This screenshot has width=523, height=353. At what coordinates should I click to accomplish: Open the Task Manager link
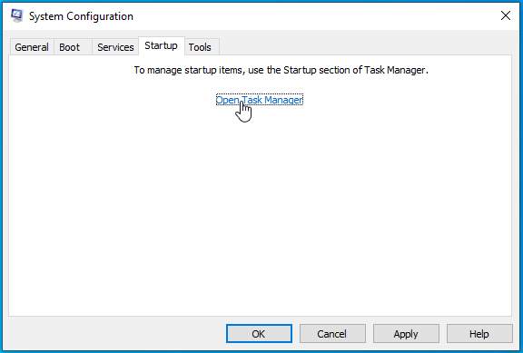click(260, 100)
